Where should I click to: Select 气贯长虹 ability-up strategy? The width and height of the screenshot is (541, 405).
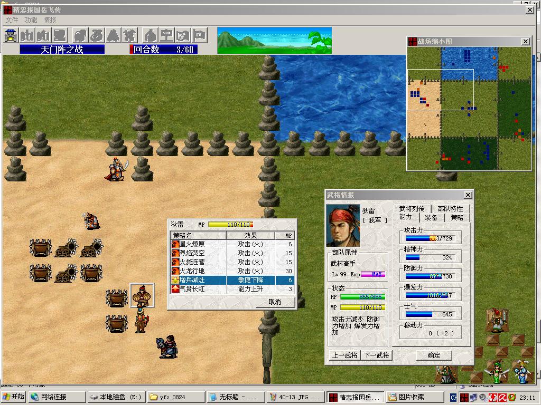point(232,289)
